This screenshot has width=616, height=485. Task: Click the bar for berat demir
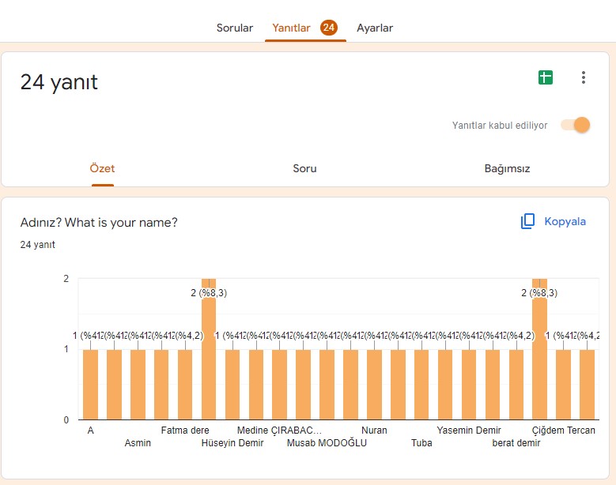click(516, 385)
